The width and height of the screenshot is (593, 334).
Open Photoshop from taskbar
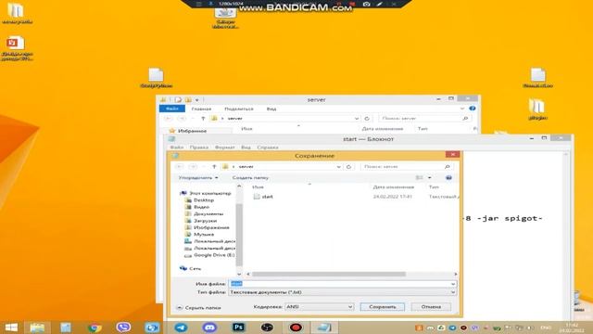pyautogui.click(x=238, y=328)
